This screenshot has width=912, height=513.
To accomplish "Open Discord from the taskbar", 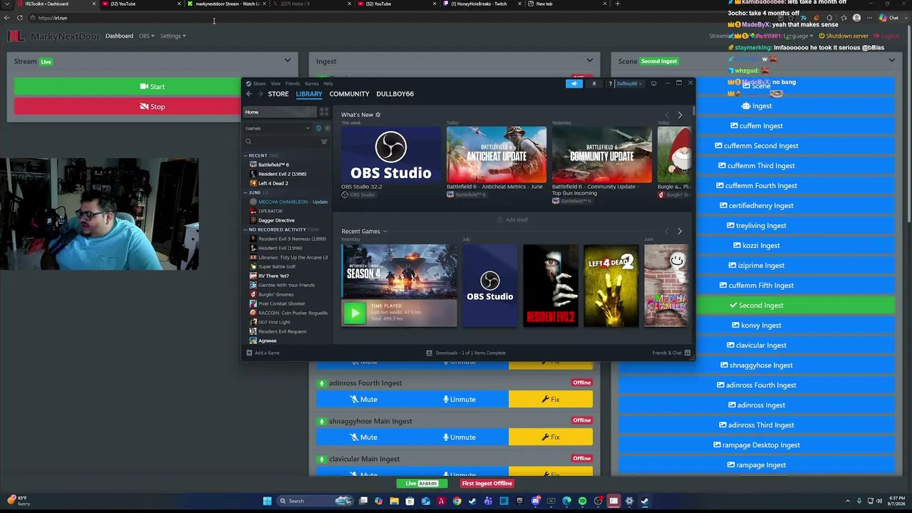I will [x=535, y=501].
